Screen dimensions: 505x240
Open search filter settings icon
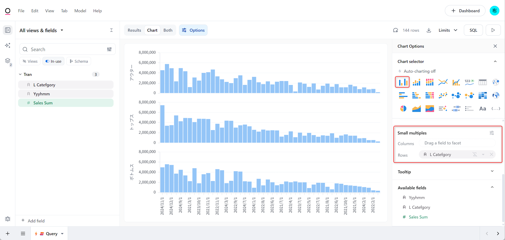point(109,49)
